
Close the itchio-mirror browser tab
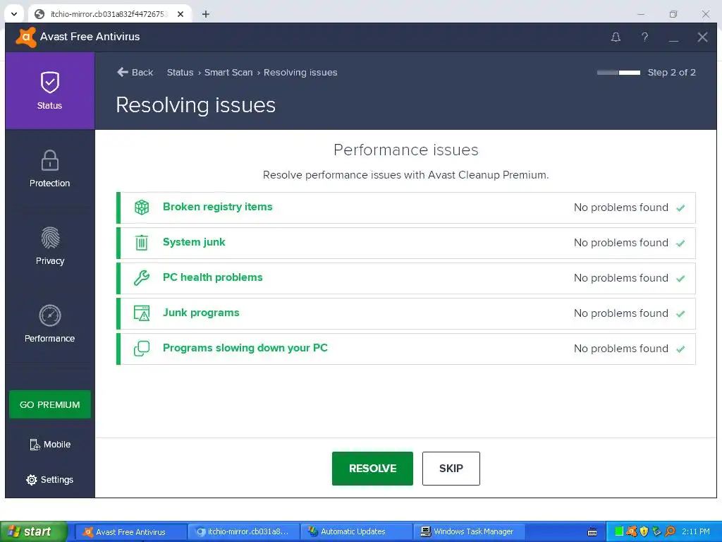tap(180, 14)
